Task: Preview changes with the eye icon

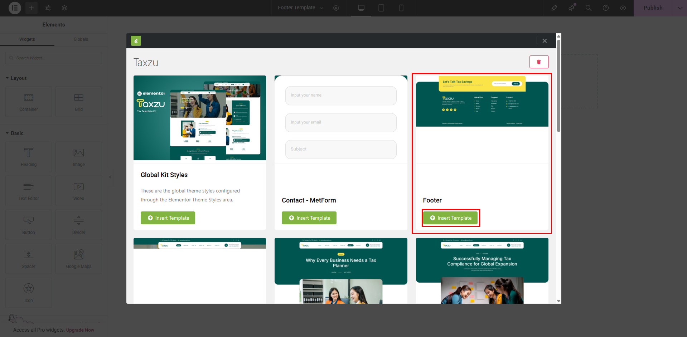Action: pyautogui.click(x=623, y=8)
